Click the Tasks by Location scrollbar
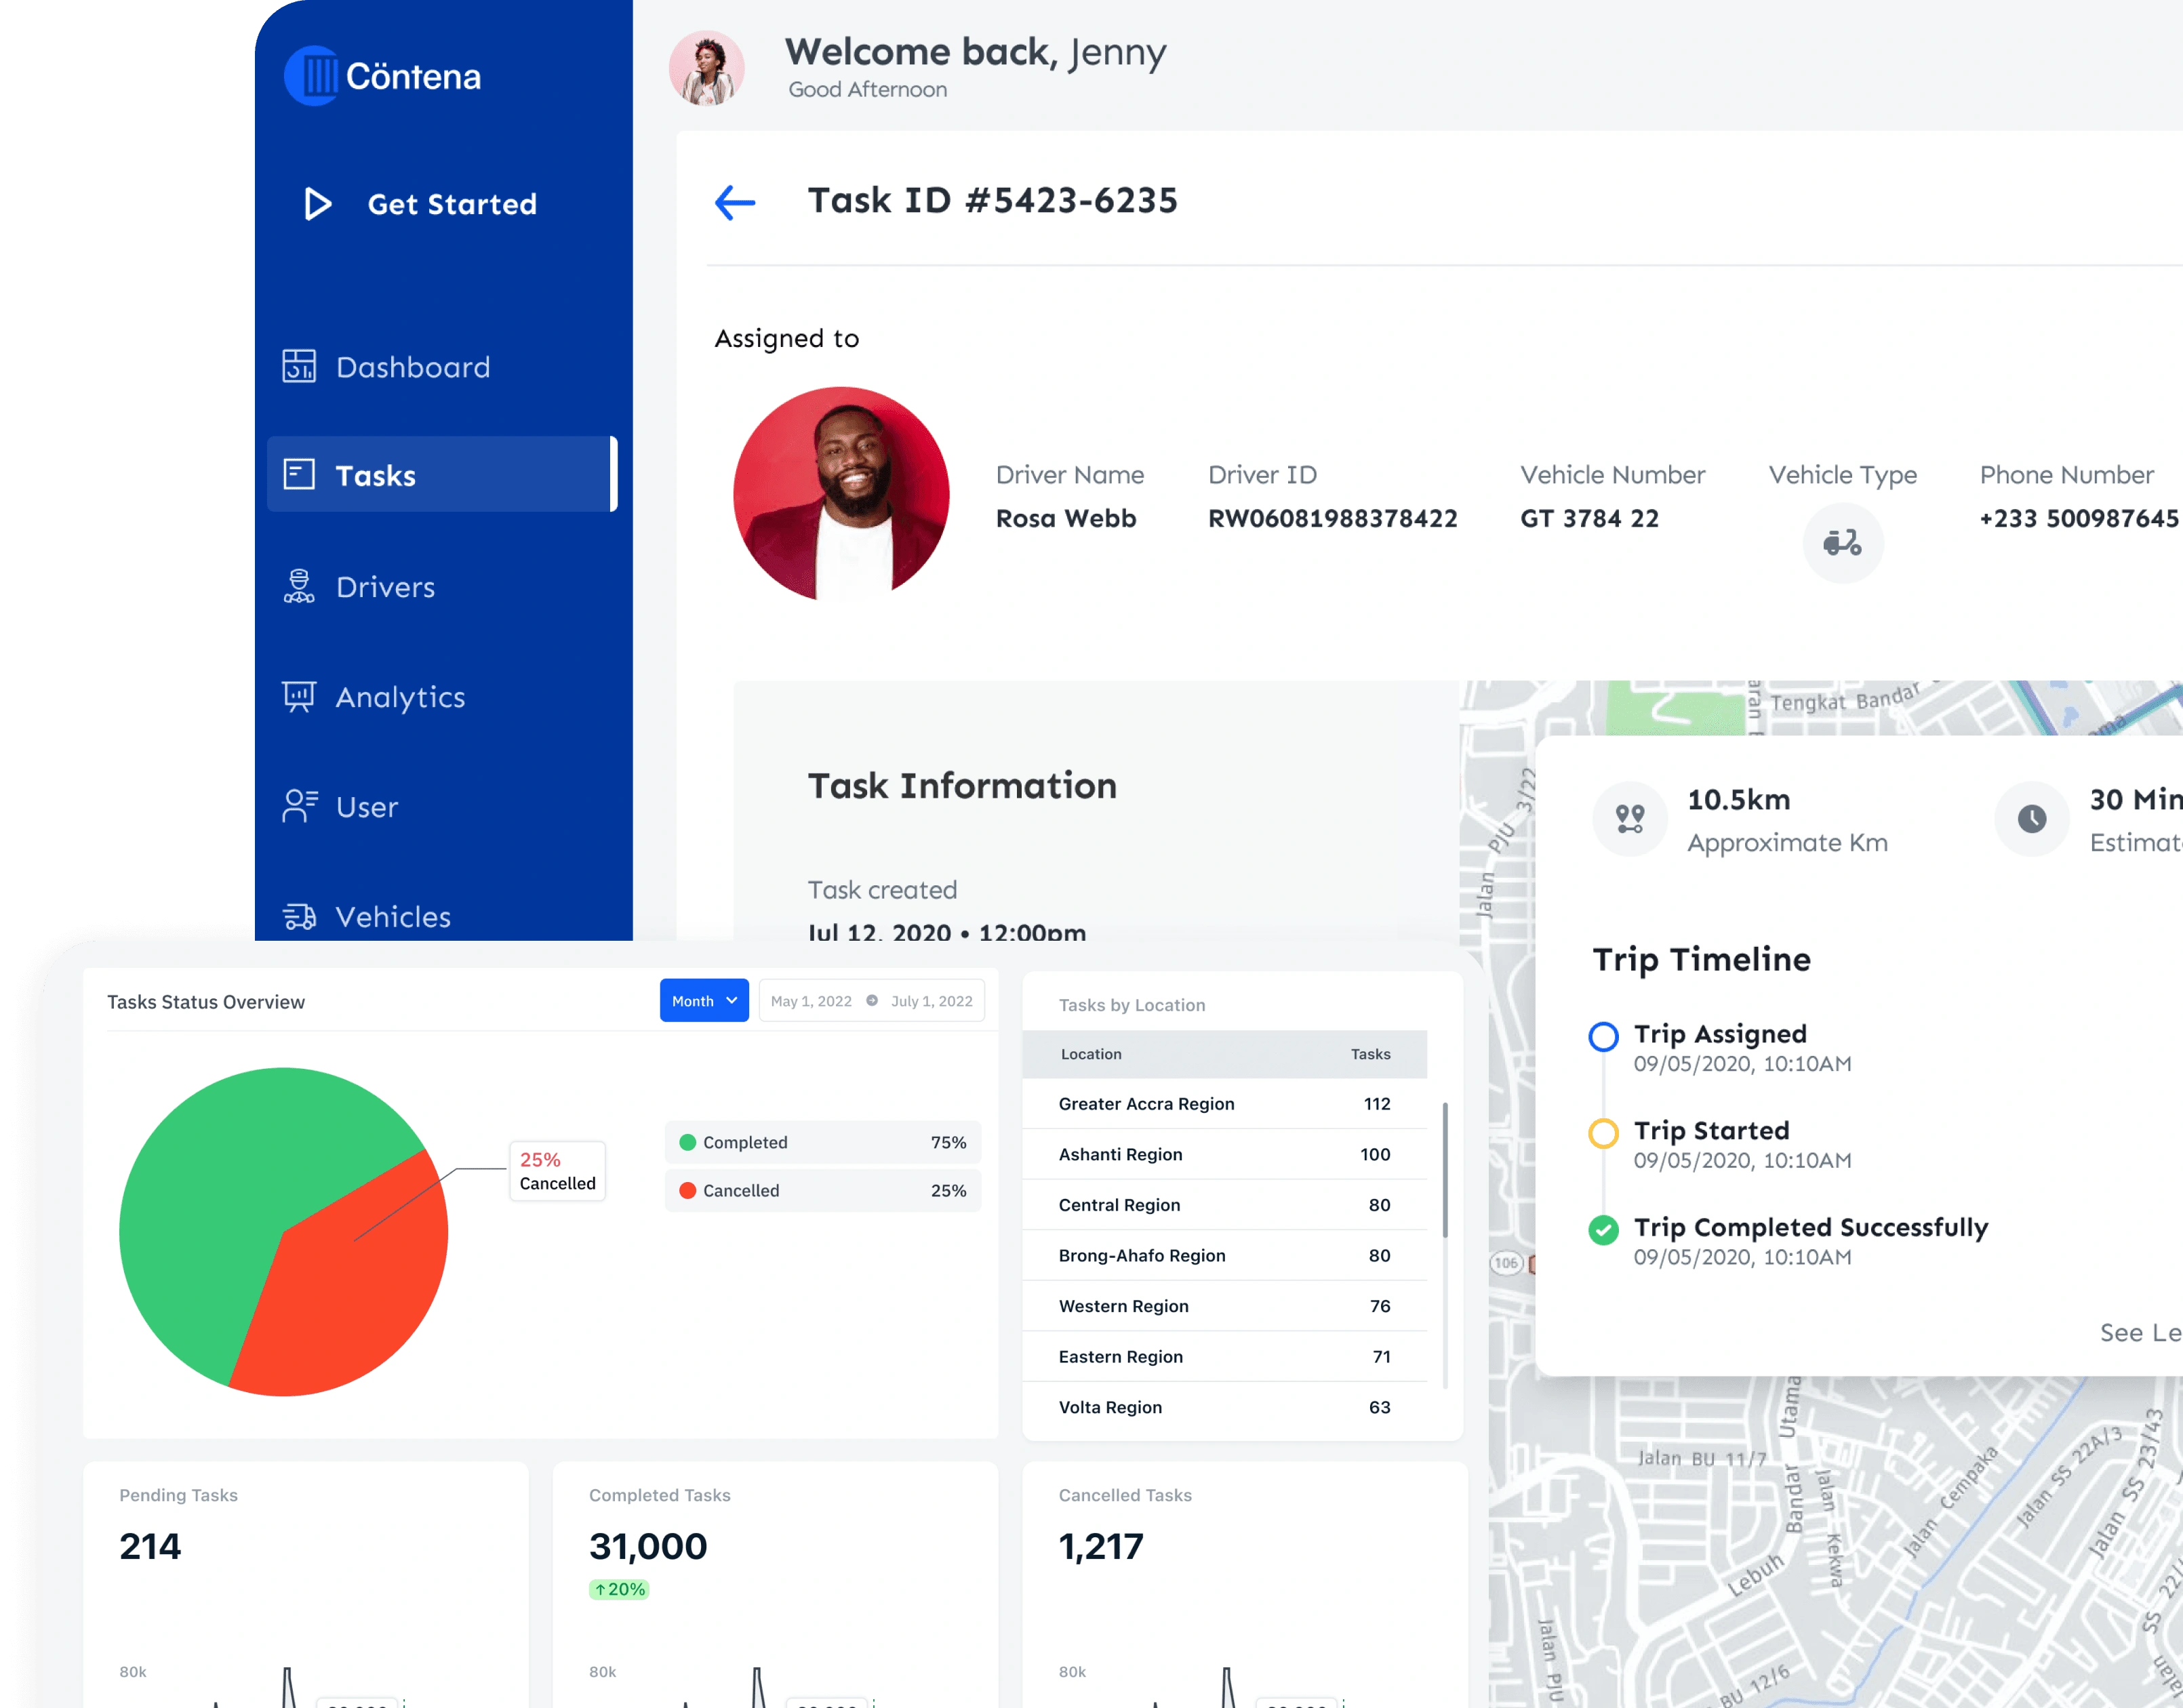2183x1708 pixels. [x=1445, y=1170]
